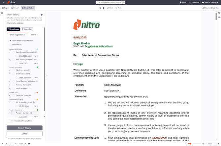221x146 pixels.
Task: Open the Convert tab
Action: pyautogui.click(x=15, y=8)
